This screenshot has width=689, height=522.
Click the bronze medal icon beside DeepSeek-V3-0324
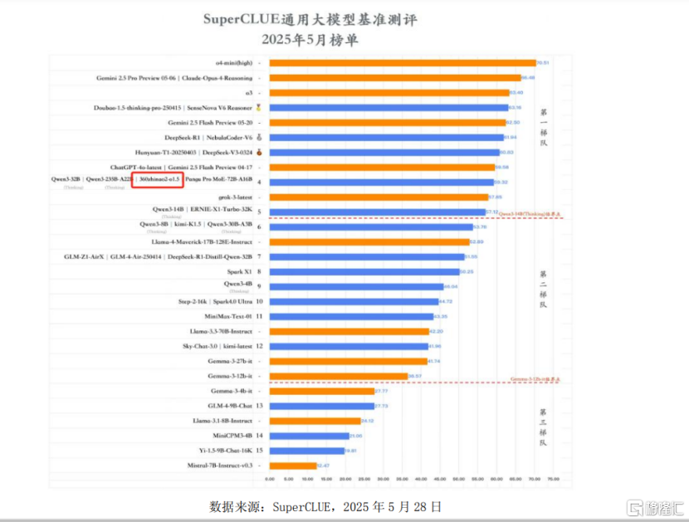(258, 153)
